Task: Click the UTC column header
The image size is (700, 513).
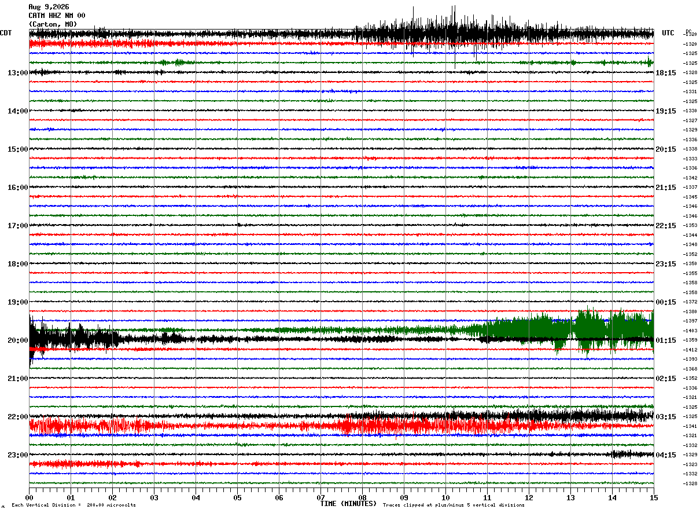Action: [x=668, y=33]
